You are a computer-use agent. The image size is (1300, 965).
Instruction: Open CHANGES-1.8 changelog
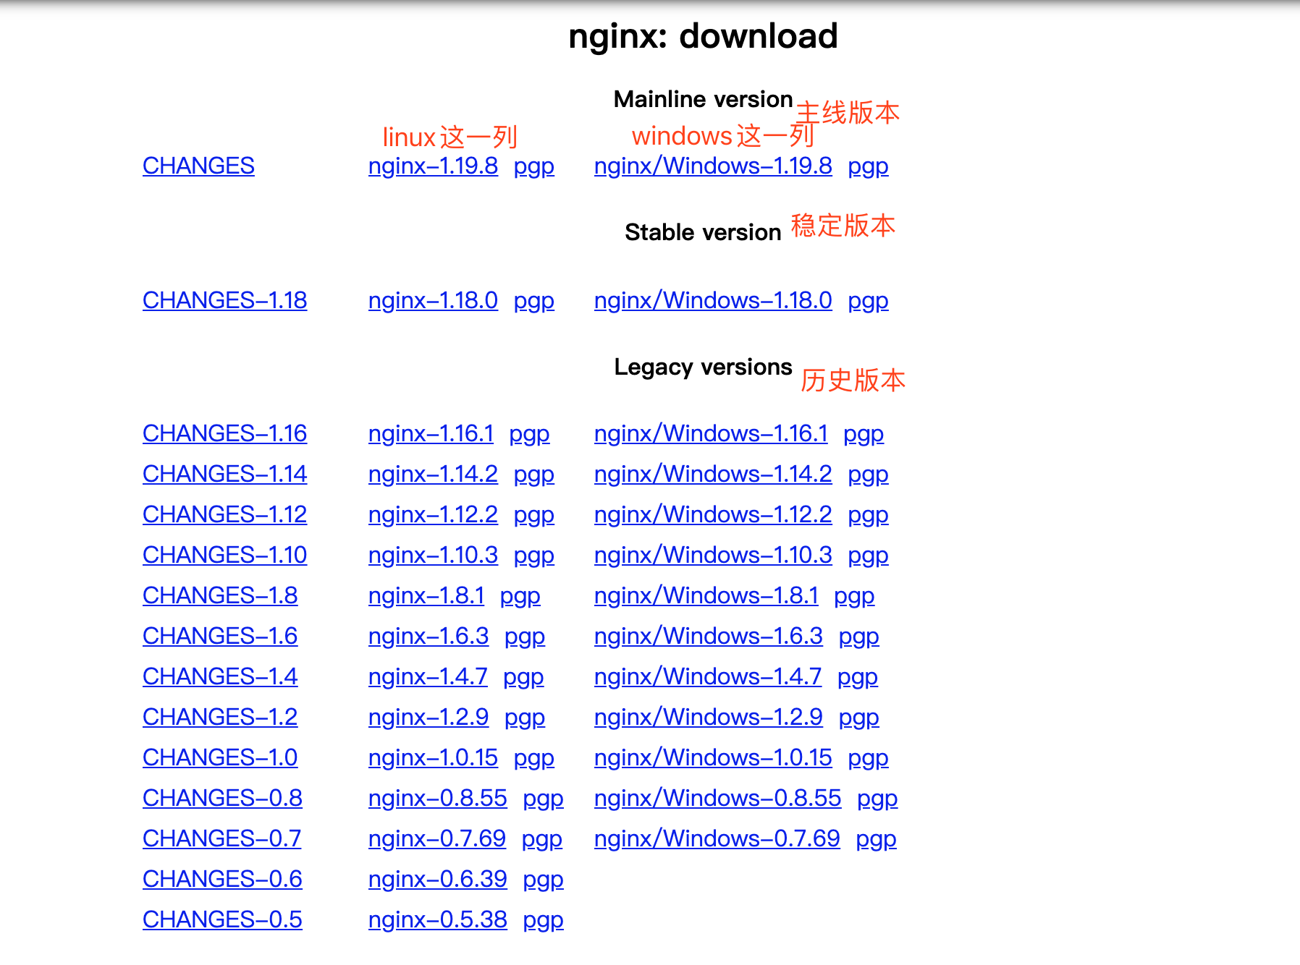point(220,595)
